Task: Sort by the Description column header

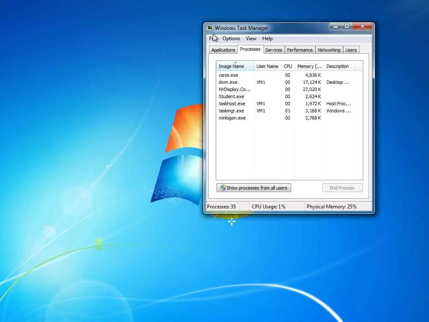Action: click(x=339, y=66)
